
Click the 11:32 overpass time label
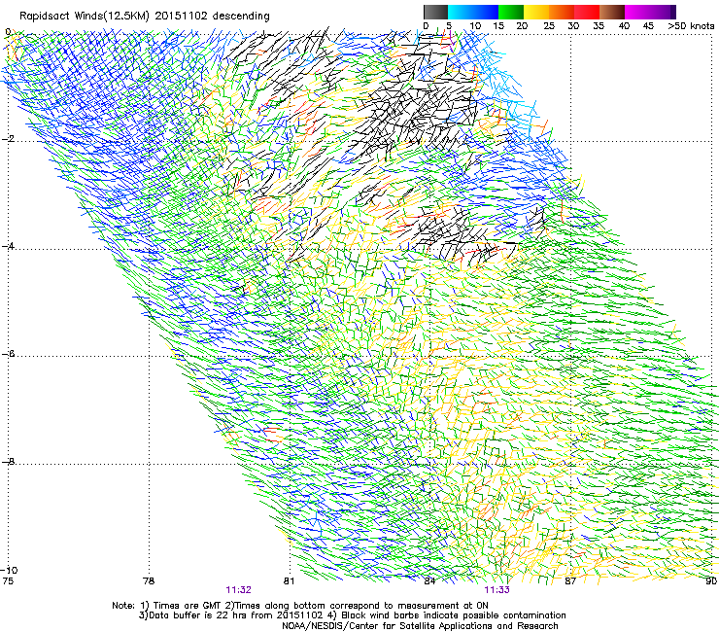[238, 590]
